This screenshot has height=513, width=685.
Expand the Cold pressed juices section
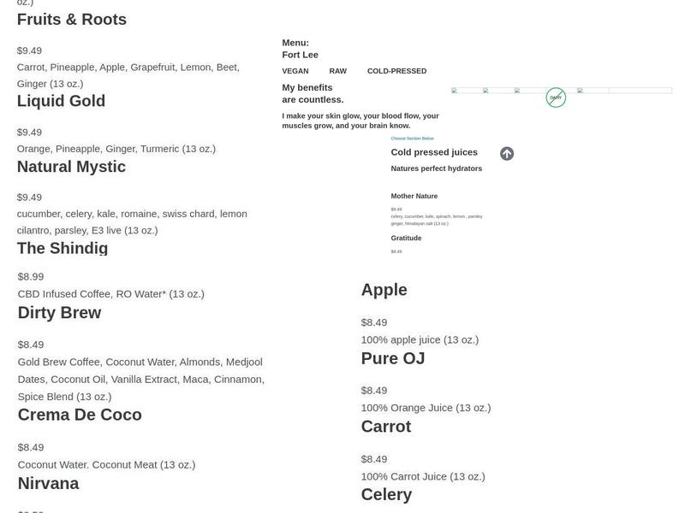(x=435, y=151)
